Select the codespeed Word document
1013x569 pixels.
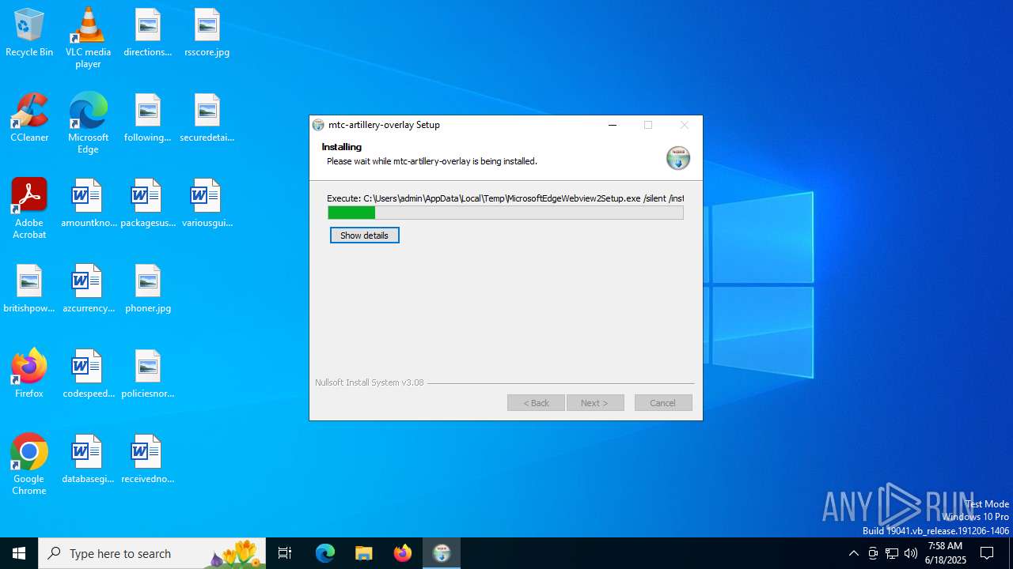[88, 375]
